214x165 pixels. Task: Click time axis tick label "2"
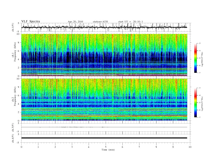(x=55, y=147)
